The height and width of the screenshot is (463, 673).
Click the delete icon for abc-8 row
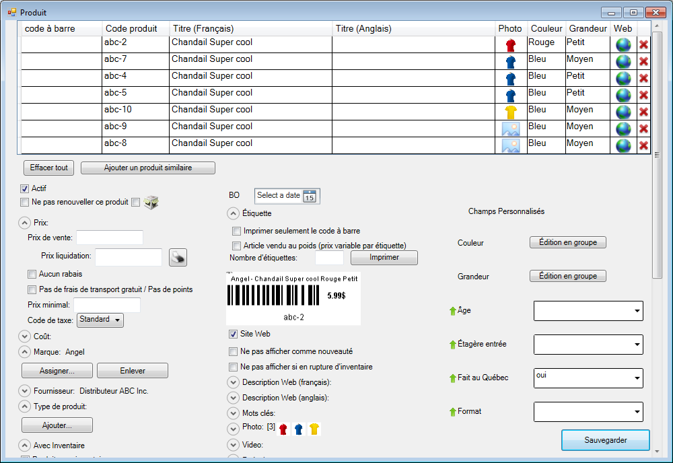coord(643,145)
